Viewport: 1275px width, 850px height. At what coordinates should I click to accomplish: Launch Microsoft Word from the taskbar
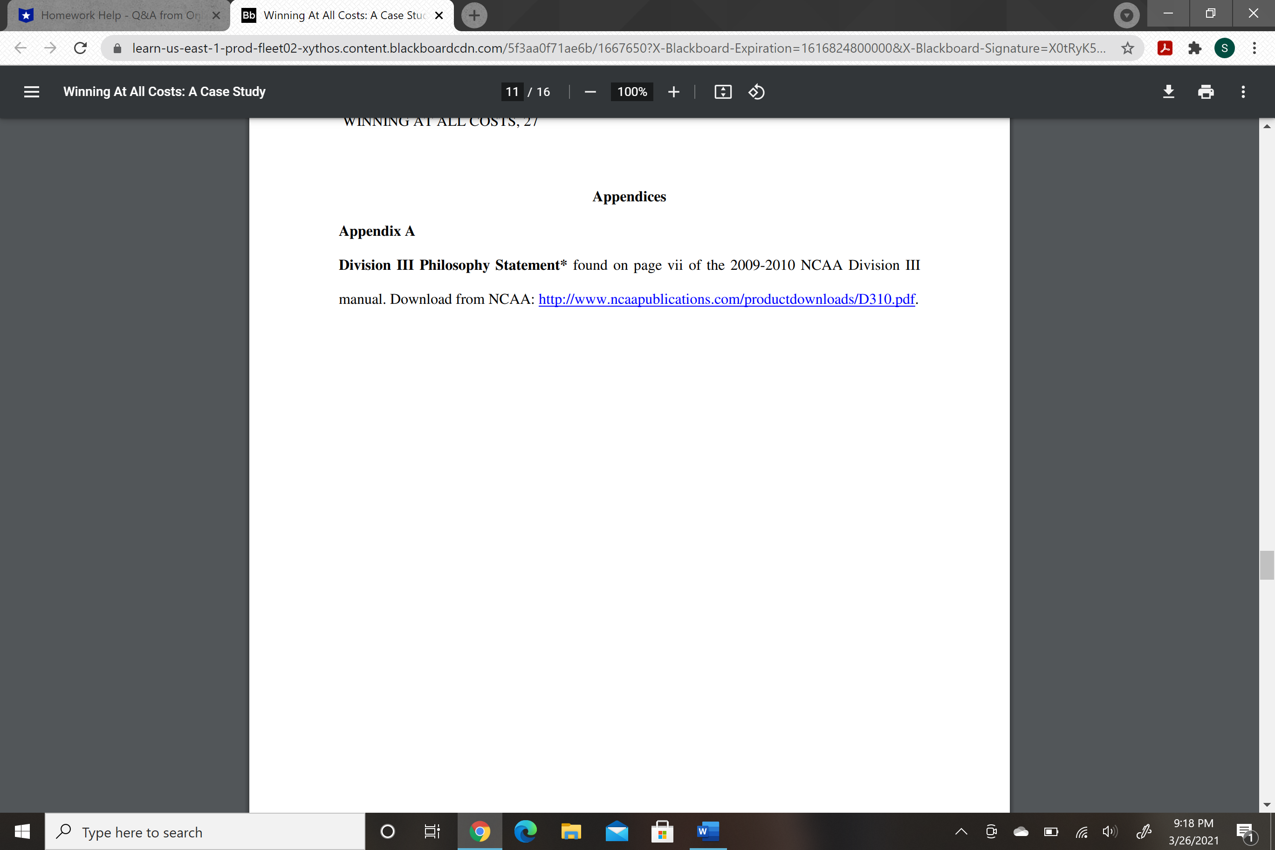pyautogui.click(x=707, y=831)
